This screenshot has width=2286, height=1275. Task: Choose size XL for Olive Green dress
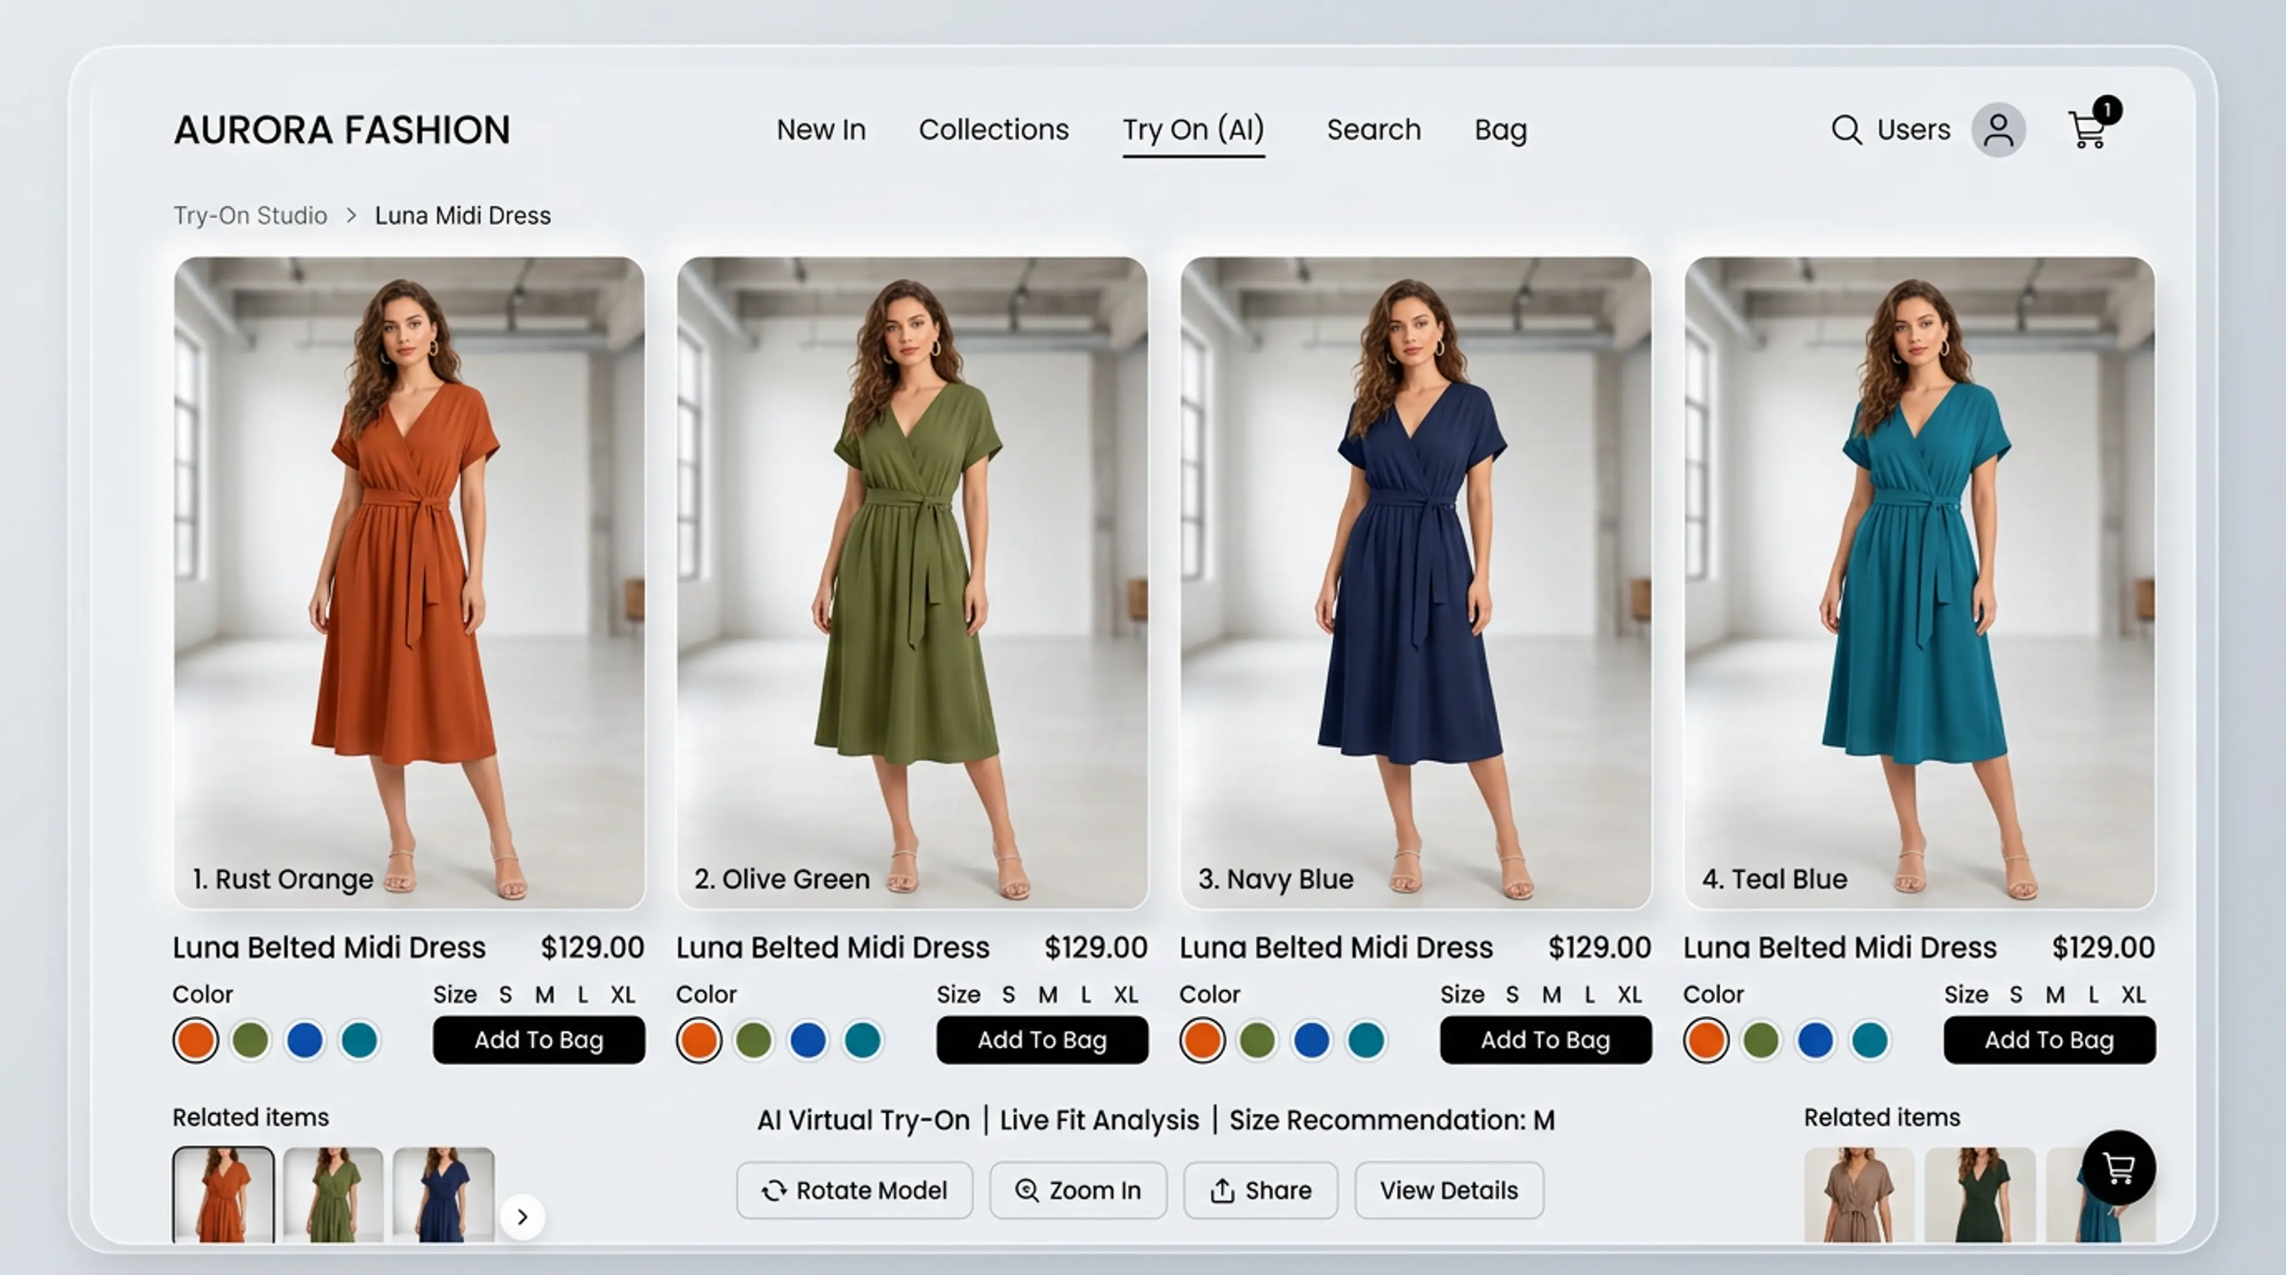(x=1126, y=995)
